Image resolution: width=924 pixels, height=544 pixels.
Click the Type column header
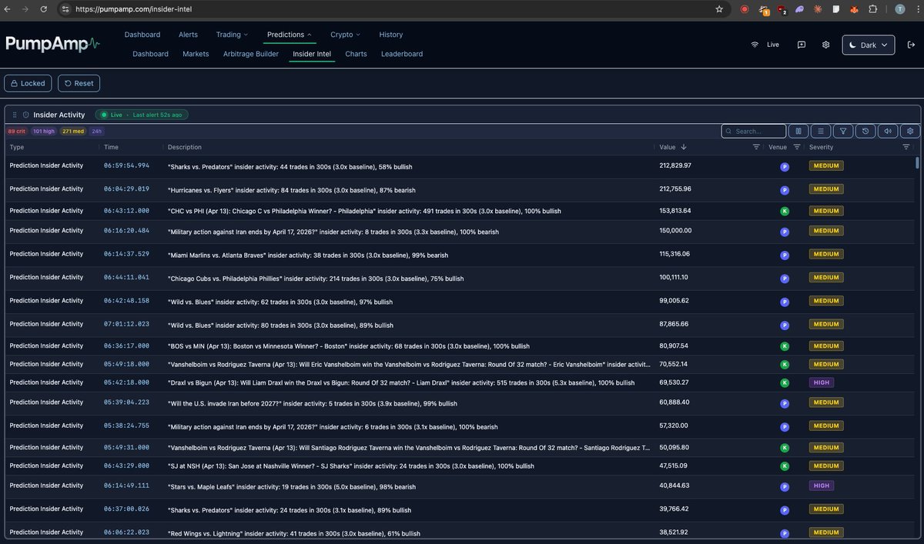[17, 147]
